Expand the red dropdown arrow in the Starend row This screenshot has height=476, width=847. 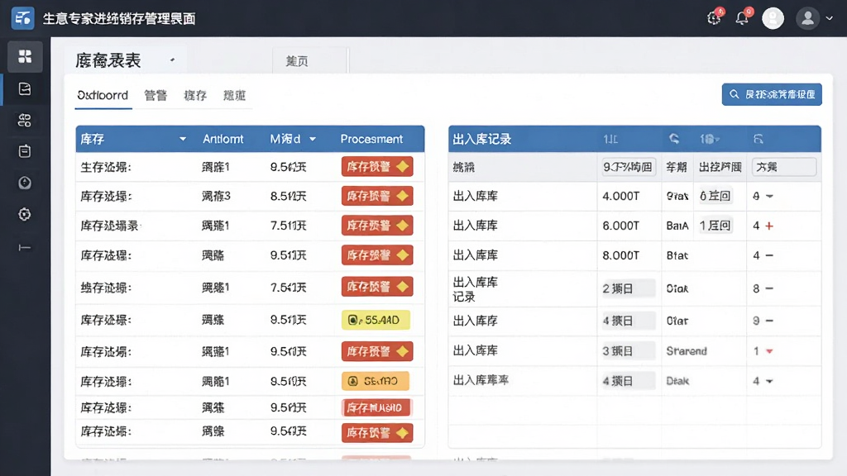(x=769, y=351)
